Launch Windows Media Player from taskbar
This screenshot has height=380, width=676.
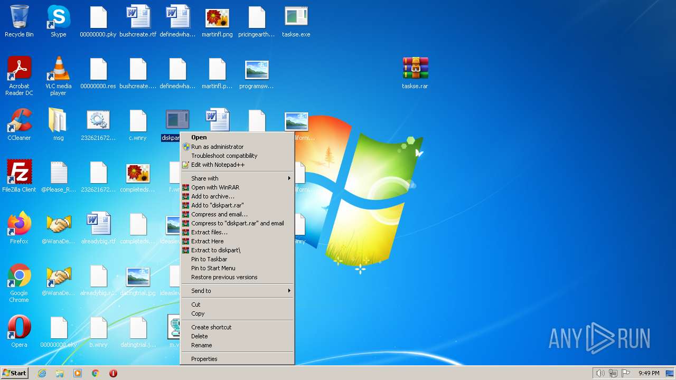78,373
